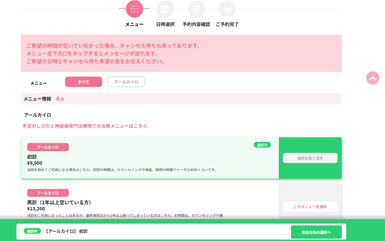The height and width of the screenshot is (241, 385).
Task: Choose 再診 via このメニューを選択 button
Action: coord(310,207)
